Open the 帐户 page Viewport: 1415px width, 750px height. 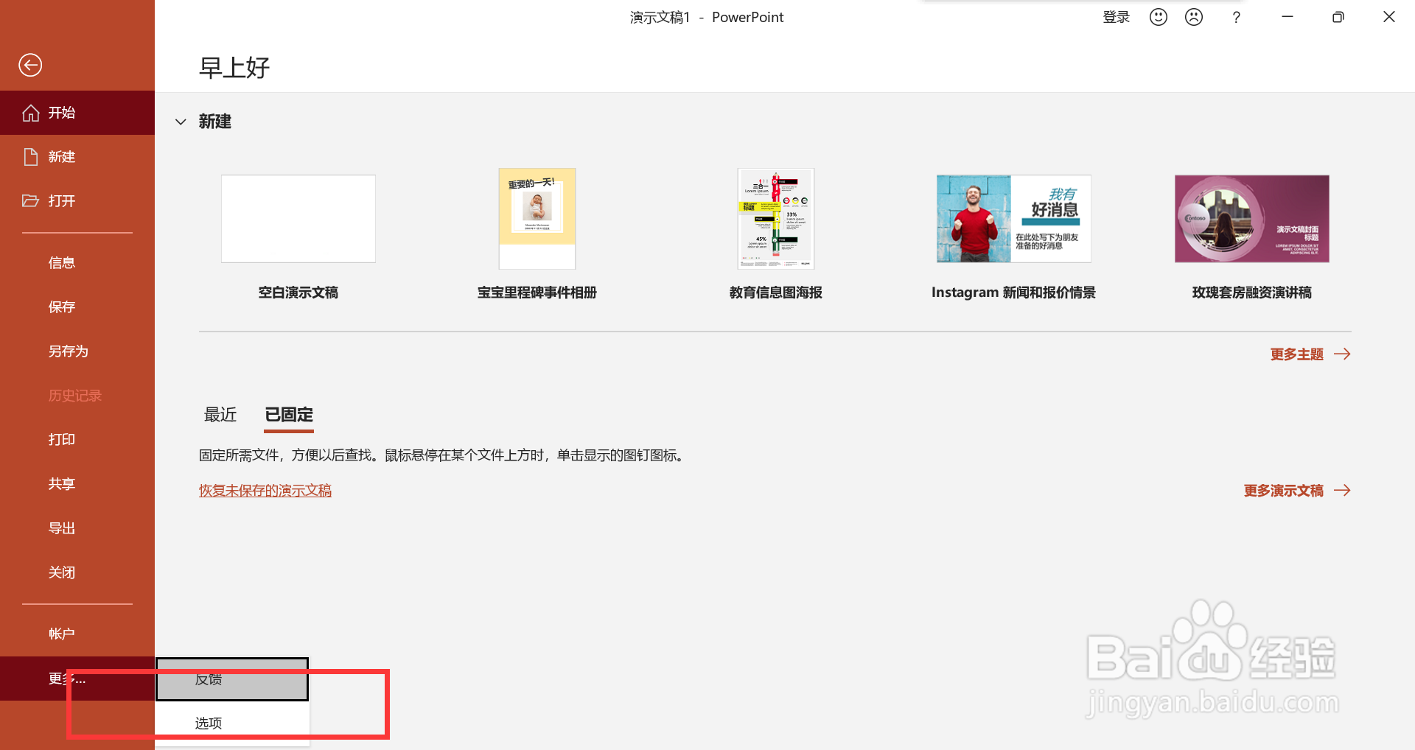tap(77, 634)
